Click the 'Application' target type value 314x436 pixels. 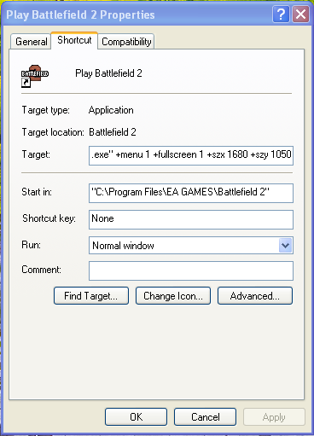click(x=111, y=110)
